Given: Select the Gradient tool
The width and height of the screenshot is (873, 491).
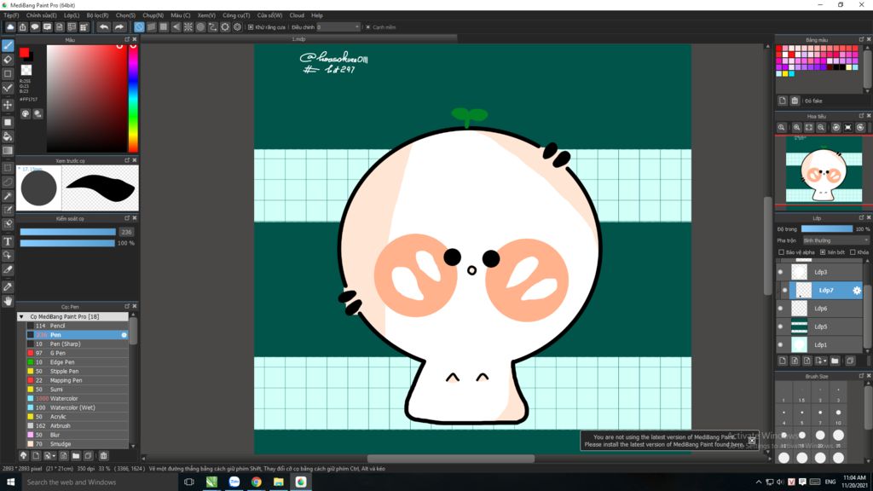Looking at the screenshot, I should click(8, 150).
